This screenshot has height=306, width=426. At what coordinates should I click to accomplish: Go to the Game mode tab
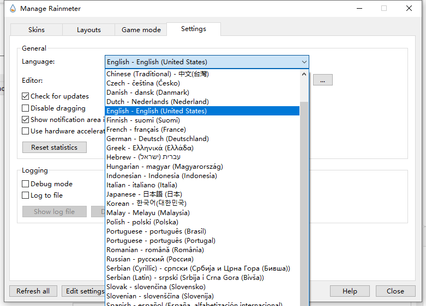pos(141,30)
